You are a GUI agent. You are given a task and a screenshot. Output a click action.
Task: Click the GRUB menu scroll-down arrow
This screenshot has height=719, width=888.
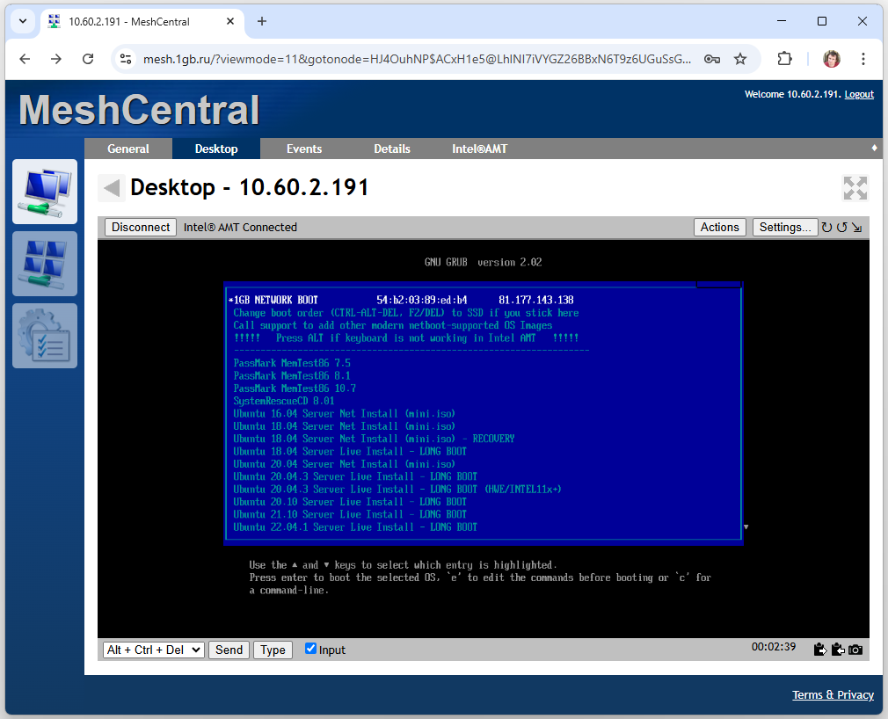click(746, 527)
